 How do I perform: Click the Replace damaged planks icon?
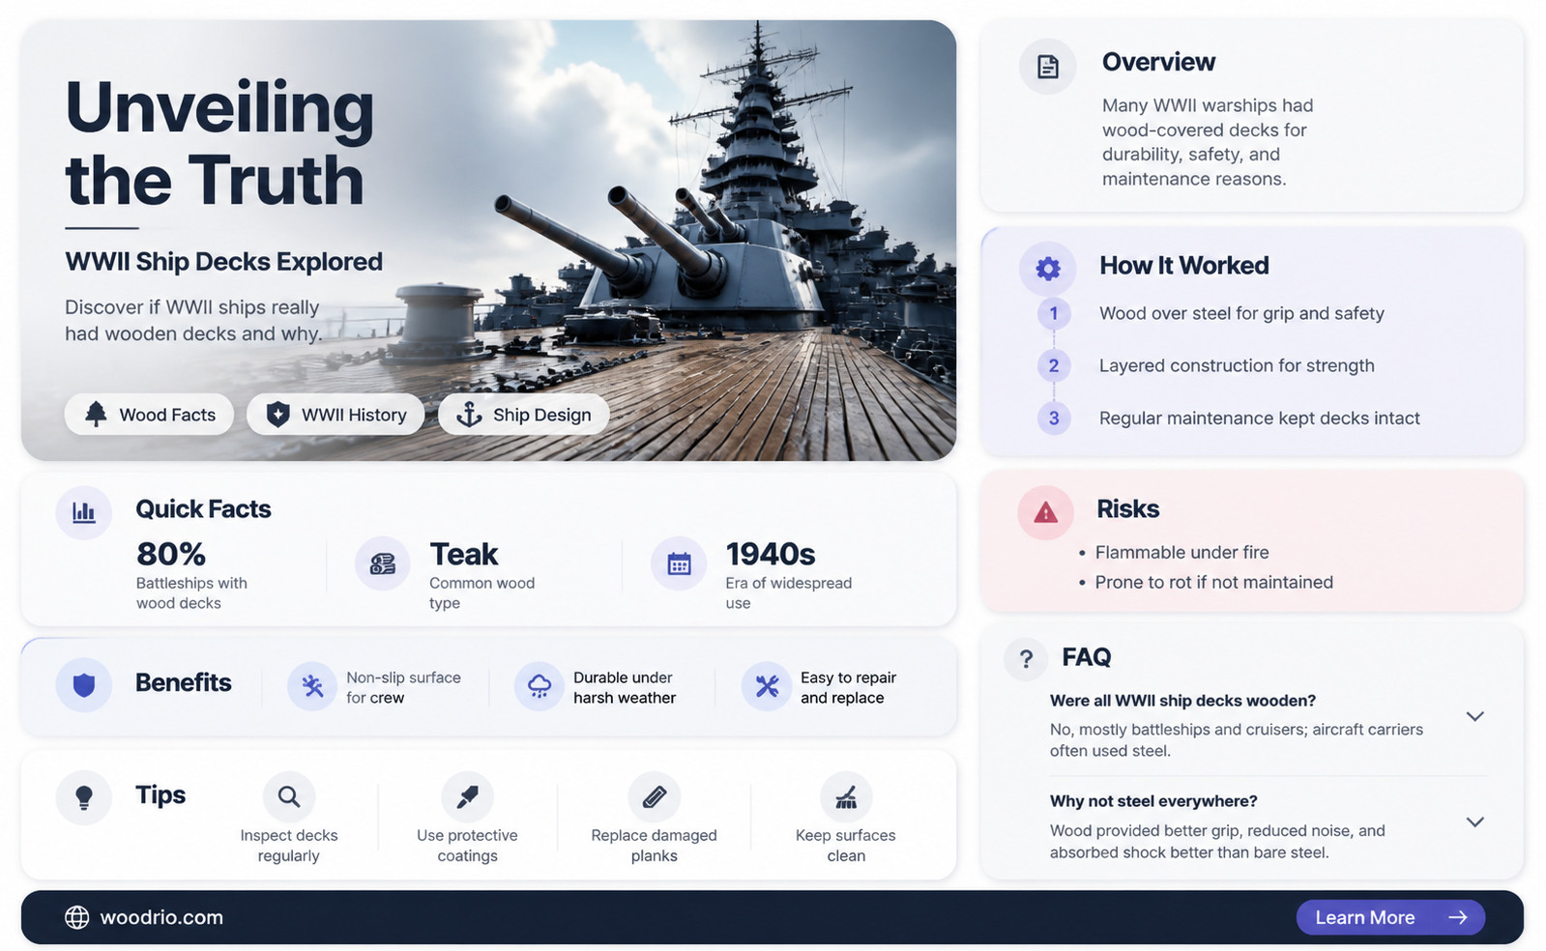tap(655, 796)
